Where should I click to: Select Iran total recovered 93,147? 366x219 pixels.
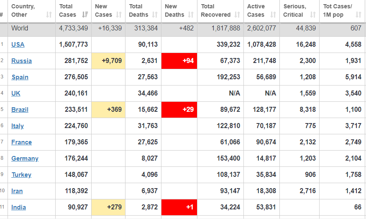click(x=230, y=191)
